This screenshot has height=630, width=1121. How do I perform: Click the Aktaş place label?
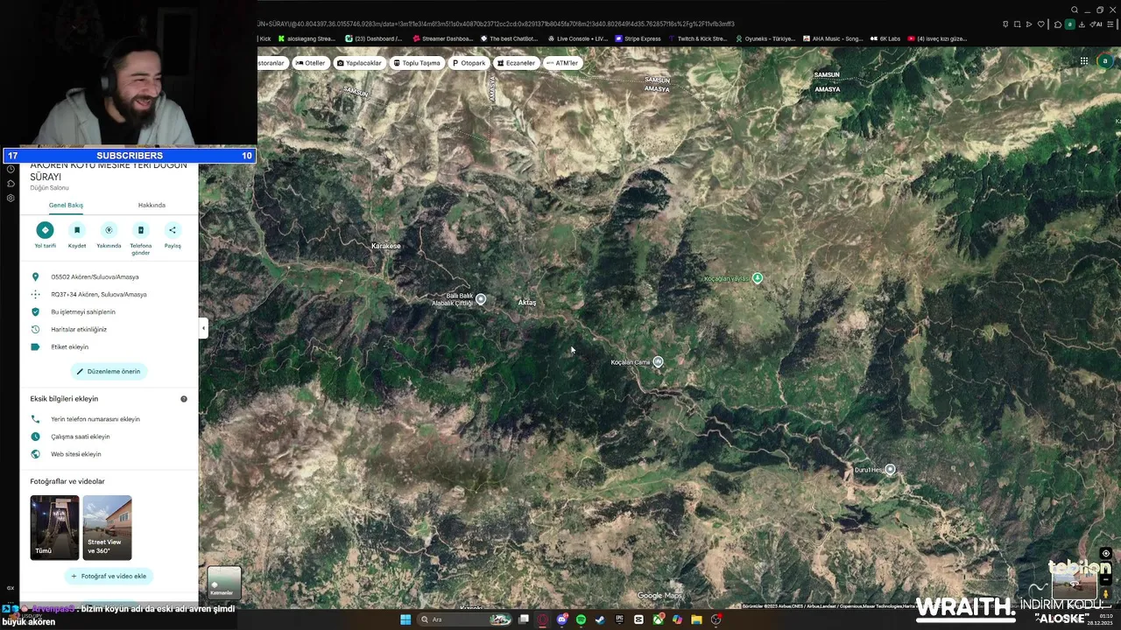click(x=526, y=303)
